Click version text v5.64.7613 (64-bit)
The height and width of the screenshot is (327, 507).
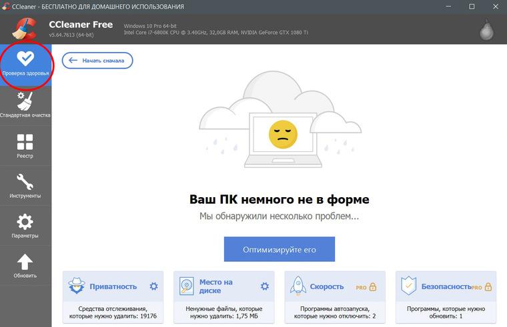[71, 35]
